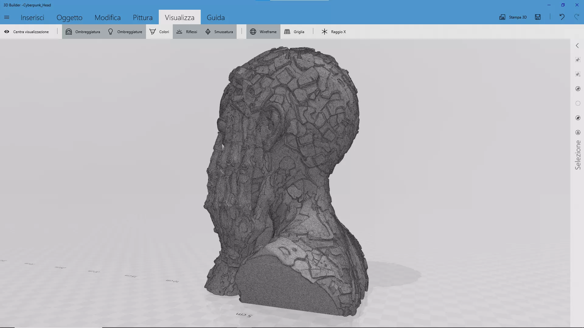
Task: Close the 3D Builder window
Action: tap(577, 5)
